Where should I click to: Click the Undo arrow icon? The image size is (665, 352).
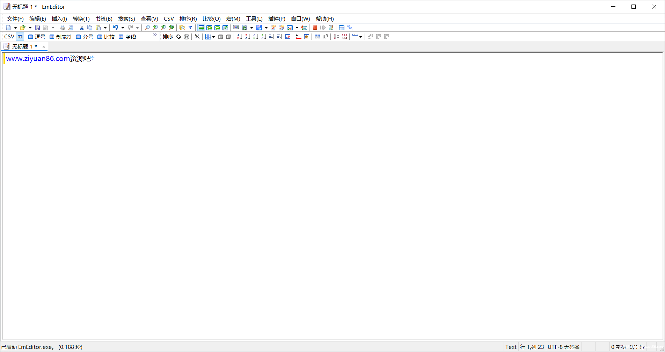[115, 28]
